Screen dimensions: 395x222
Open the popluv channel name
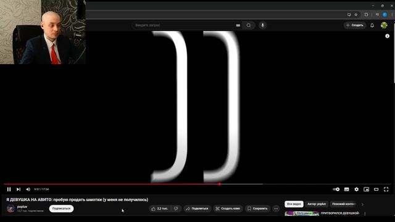(22, 207)
